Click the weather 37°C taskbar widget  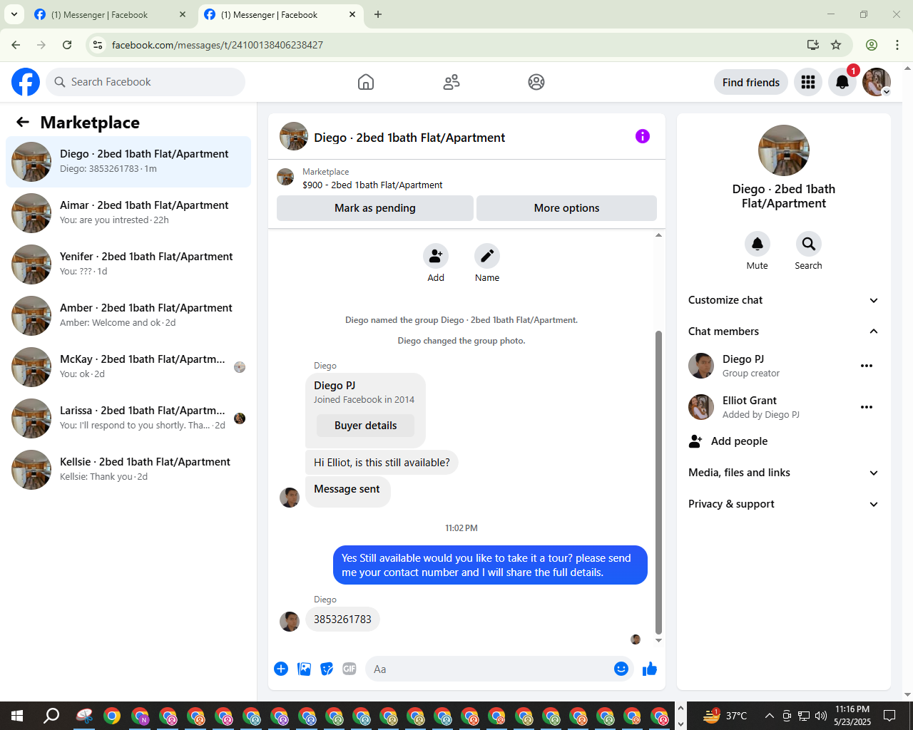(x=725, y=716)
